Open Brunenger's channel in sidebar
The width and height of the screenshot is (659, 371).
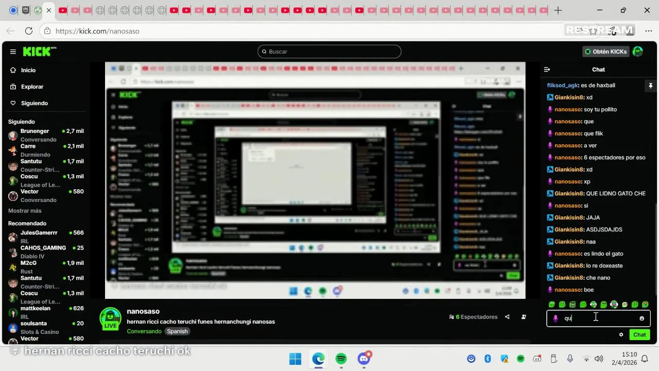pyautogui.click(x=46, y=135)
